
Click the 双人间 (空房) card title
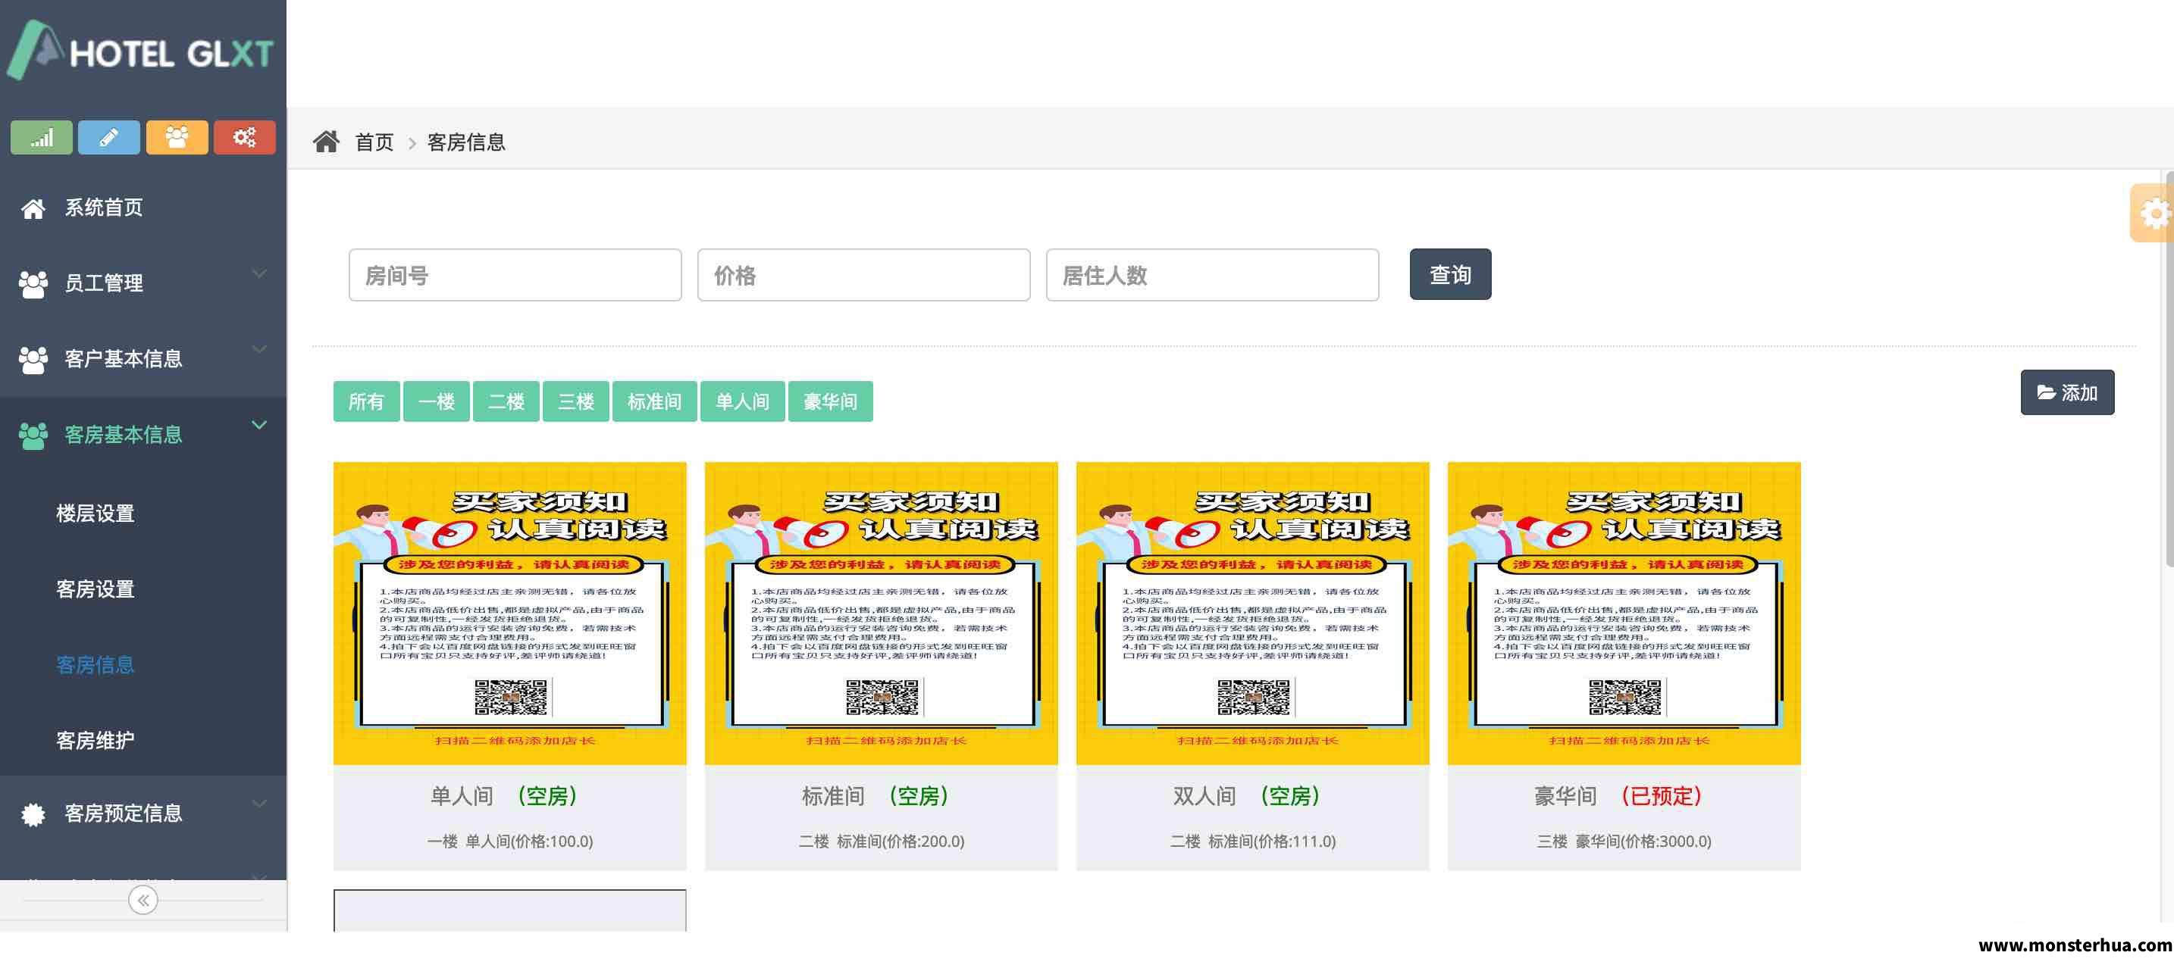click(x=1248, y=796)
